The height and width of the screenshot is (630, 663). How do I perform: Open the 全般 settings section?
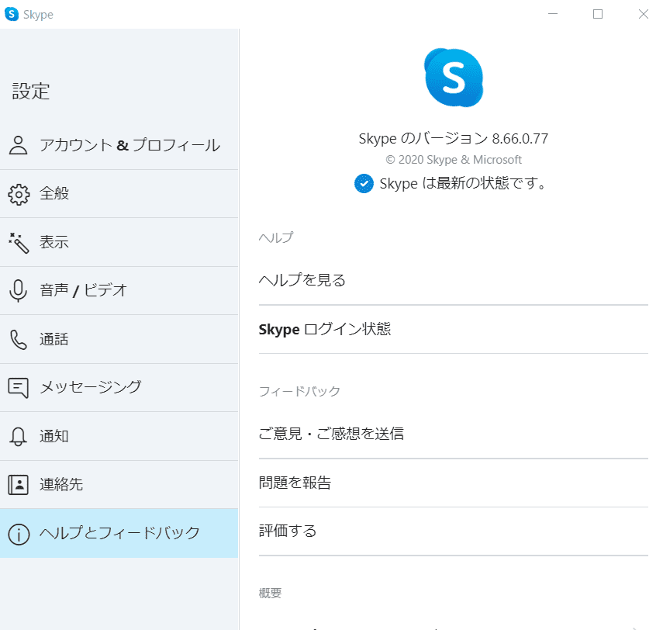tap(54, 194)
